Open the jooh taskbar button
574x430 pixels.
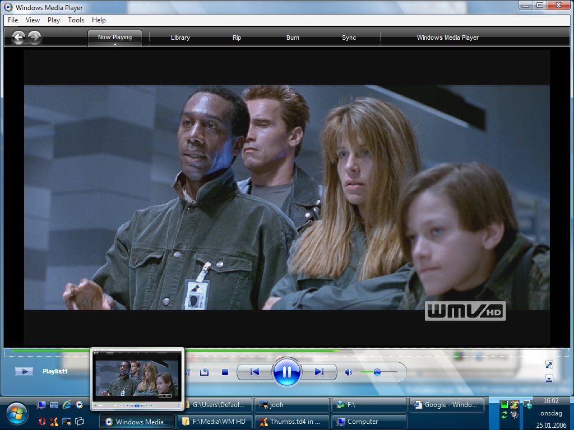(x=291, y=405)
